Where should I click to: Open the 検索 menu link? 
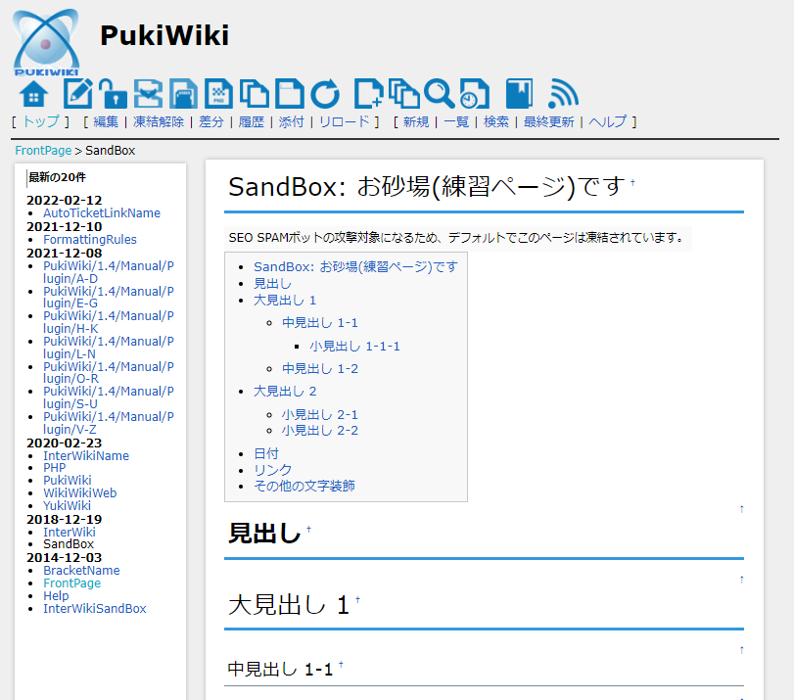click(x=496, y=121)
